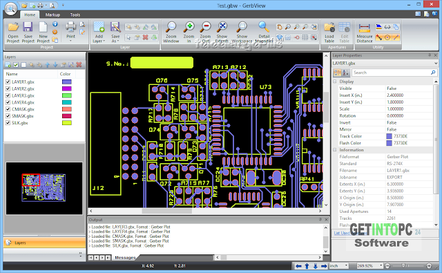Toggle CMASK.gbx visibility checkbox

[8, 109]
